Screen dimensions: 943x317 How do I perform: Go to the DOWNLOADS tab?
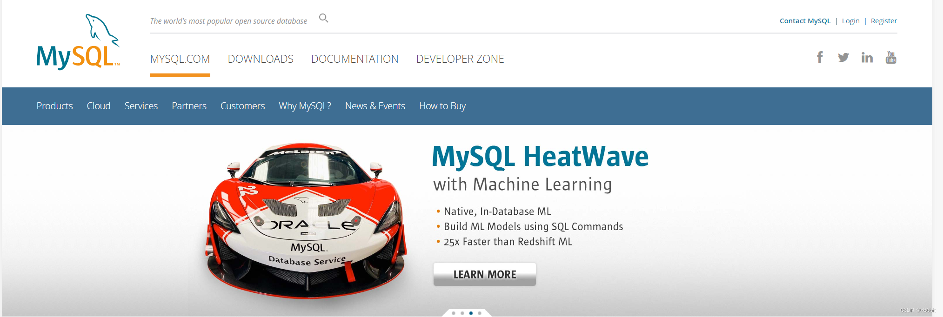[261, 59]
